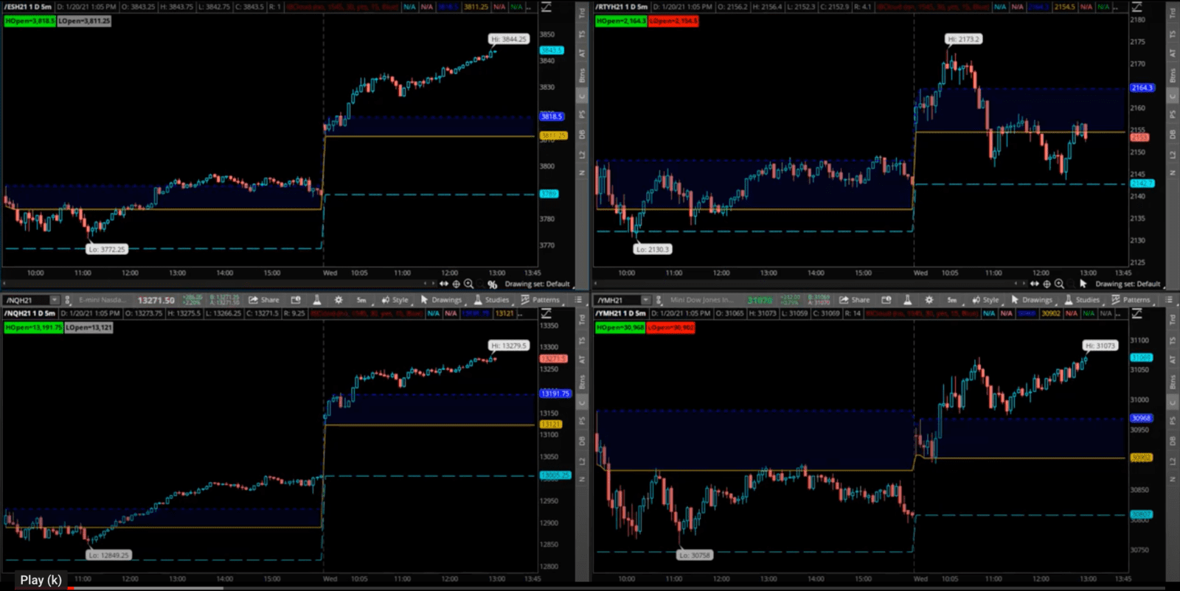1180x591 pixels.
Task: Open the Btns side tab on /ESH21 chart
Action: pos(582,75)
